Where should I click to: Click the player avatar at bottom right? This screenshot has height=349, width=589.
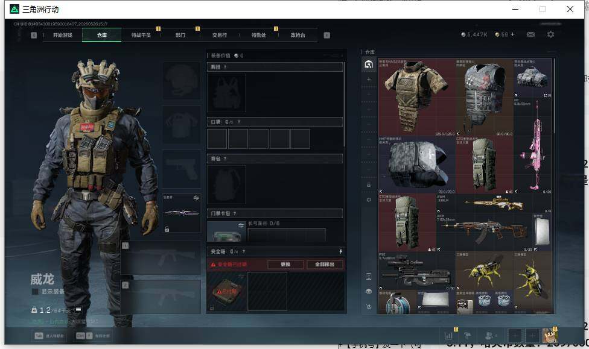(550, 336)
